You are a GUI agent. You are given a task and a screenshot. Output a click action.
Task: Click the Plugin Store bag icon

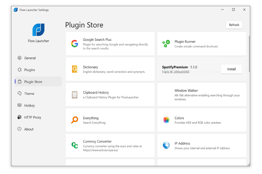(20, 81)
